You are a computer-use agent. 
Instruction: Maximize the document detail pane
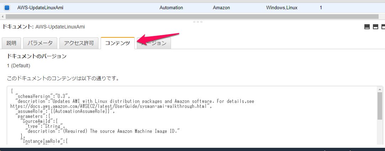(383, 27)
